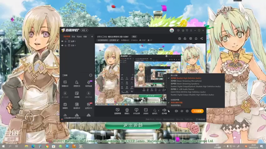Click the share icon above preview
266x149 pixels.
click(x=201, y=38)
